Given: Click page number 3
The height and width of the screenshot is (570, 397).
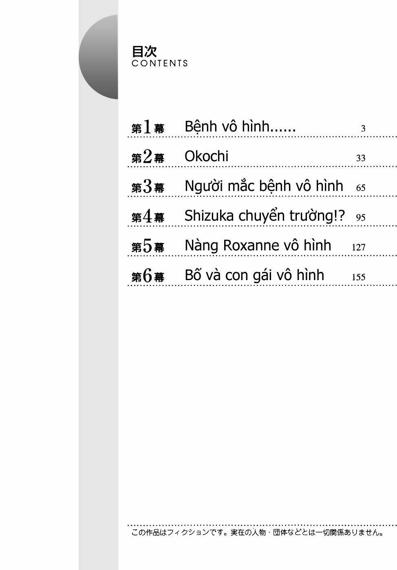Looking at the screenshot, I should click(363, 129).
